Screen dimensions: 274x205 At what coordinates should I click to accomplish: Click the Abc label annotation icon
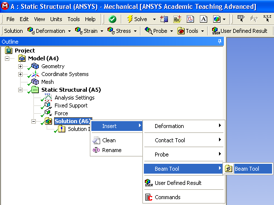pos(177,19)
